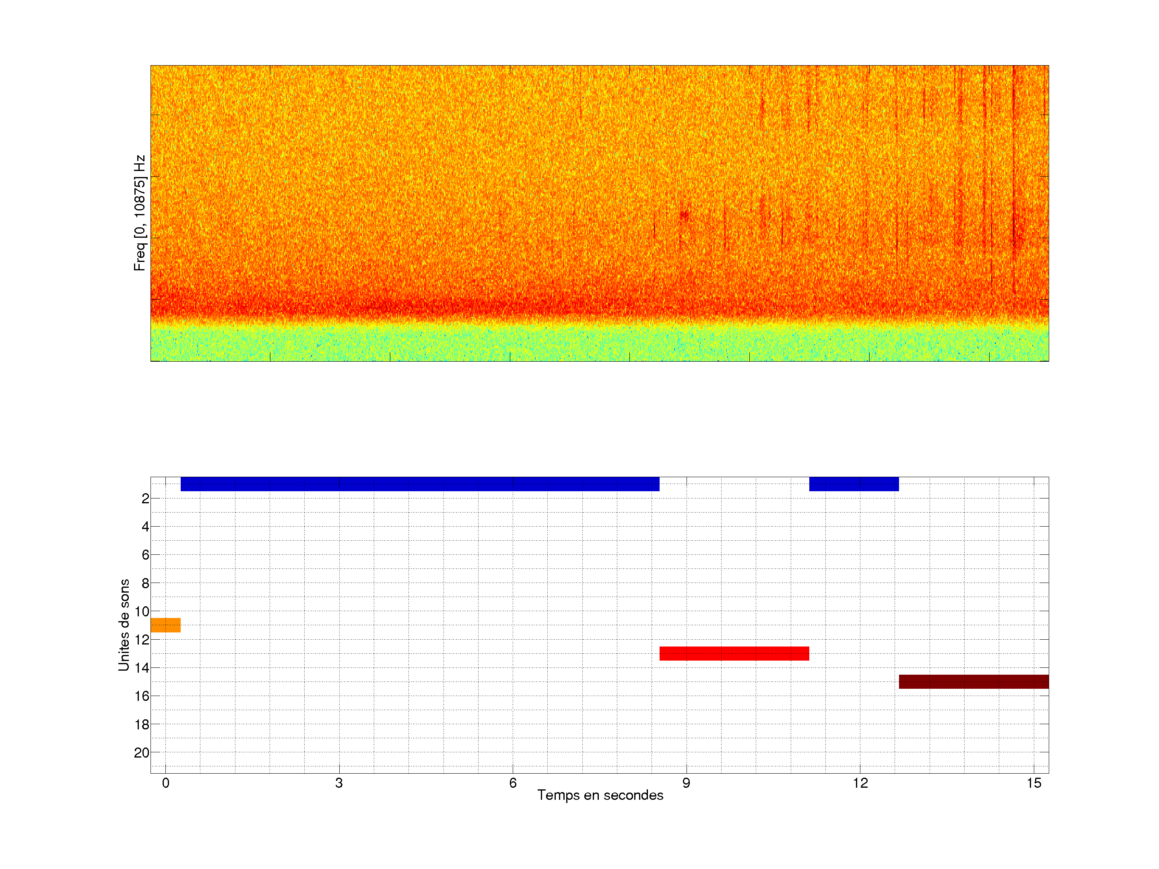Image resolution: width=1159 pixels, height=869 pixels.
Task: Click the x-axis tick label 9
Action: [x=686, y=783]
